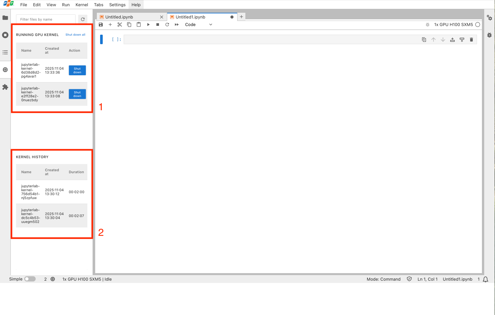This screenshot has width=495, height=315.
Task: Cut the selected cell using scissors icon
Action: [120, 25]
